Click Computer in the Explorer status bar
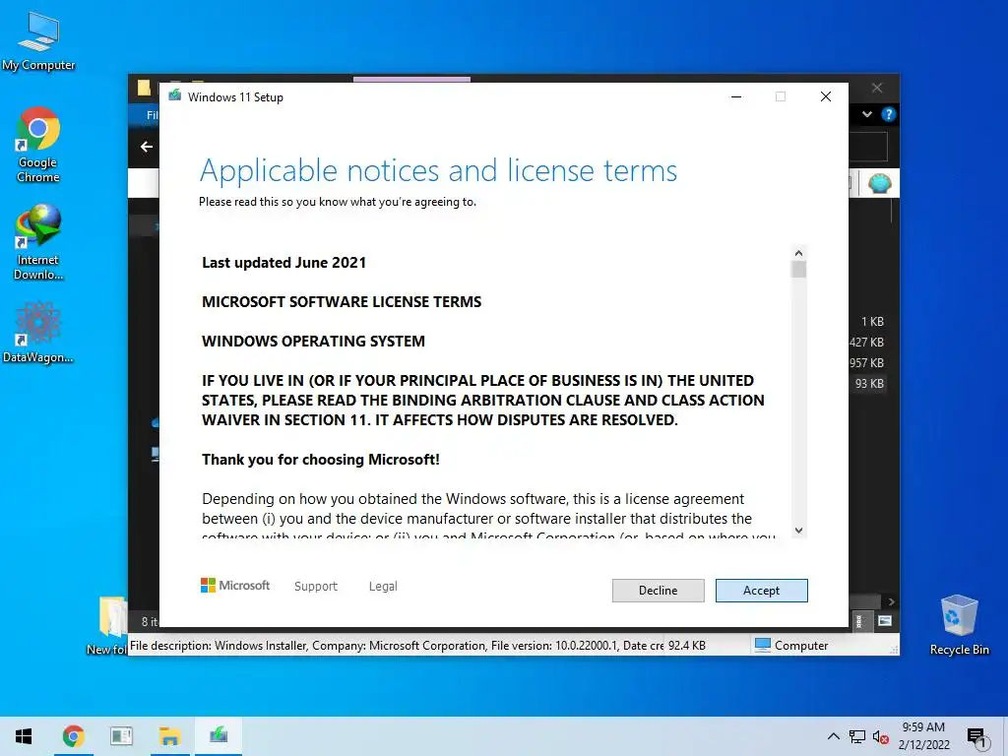 [x=791, y=646]
